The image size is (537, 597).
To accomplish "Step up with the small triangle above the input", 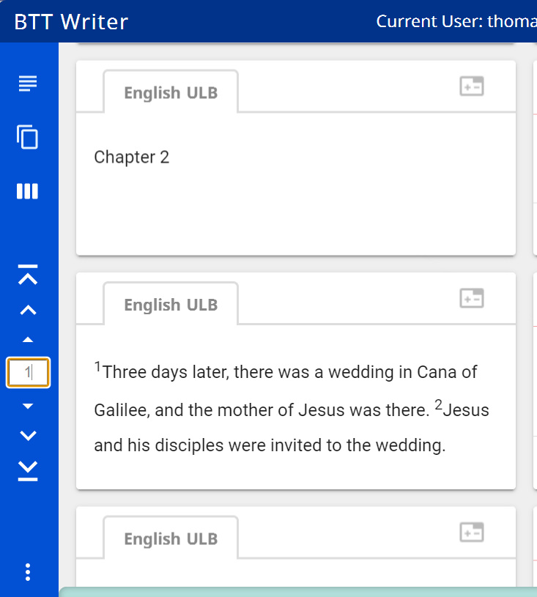I will coord(27,338).
